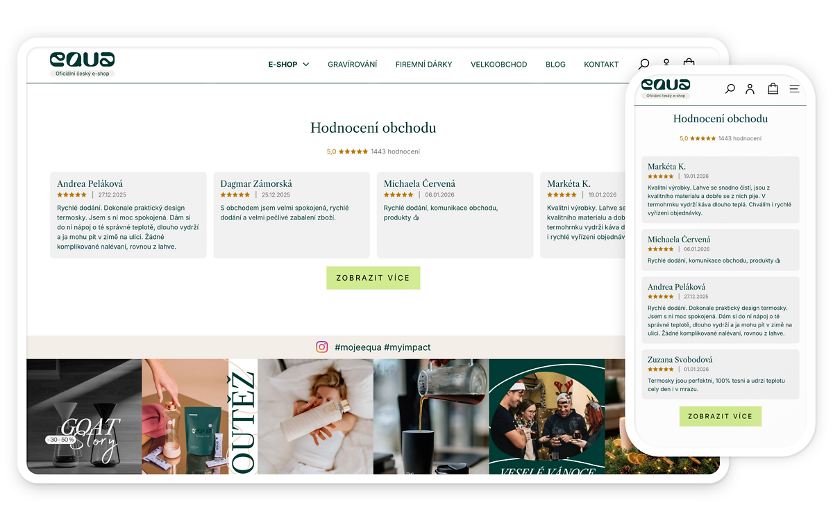Select Dagmar Zámorská review card
The image size is (833, 521).
pyautogui.click(x=292, y=215)
